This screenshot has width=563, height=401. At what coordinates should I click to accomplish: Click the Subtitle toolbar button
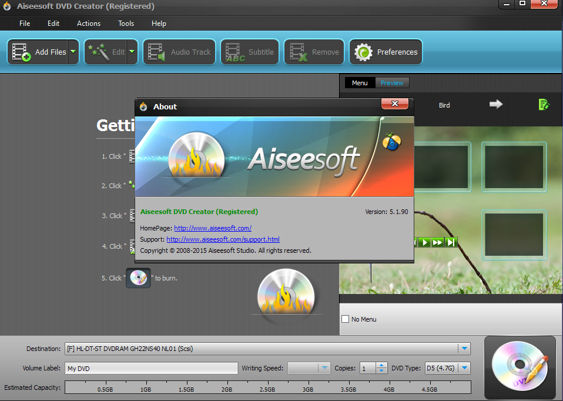click(250, 52)
